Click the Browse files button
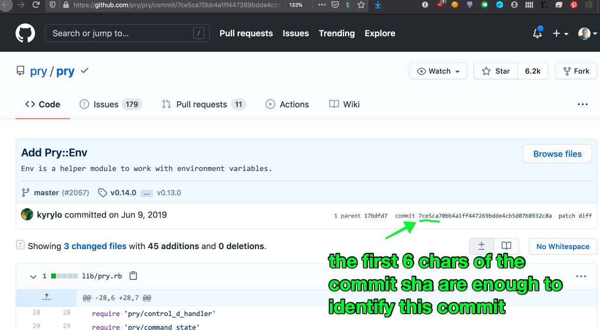The image size is (600, 330). [557, 154]
